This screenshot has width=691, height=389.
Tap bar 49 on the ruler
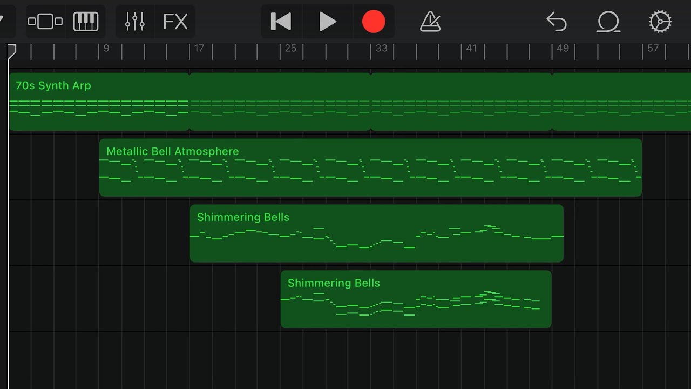pyautogui.click(x=563, y=49)
